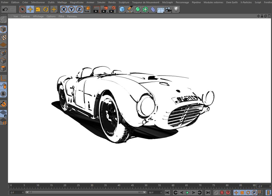Open the viewport Vue menu
Image resolution: width=272 pixels, height=196 pixels.
pos(16,16)
